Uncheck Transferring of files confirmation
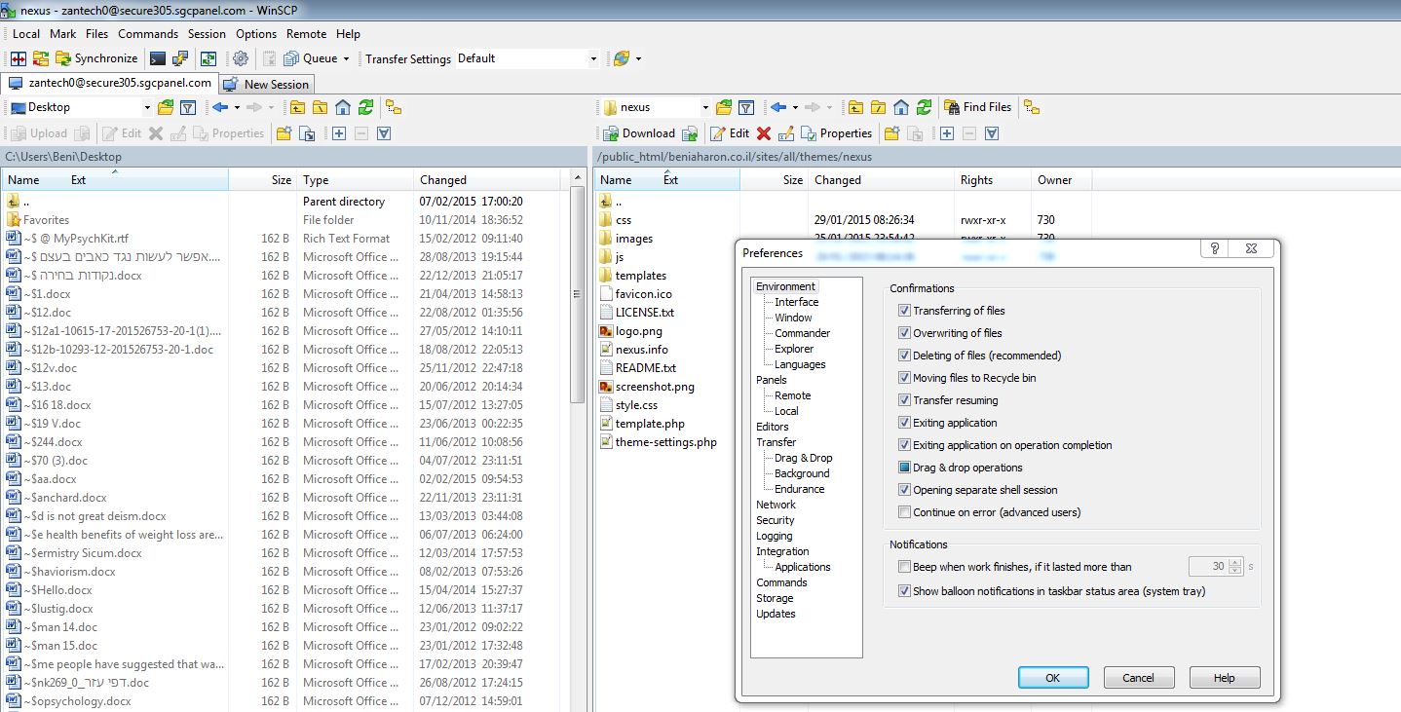 (x=905, y=311)
